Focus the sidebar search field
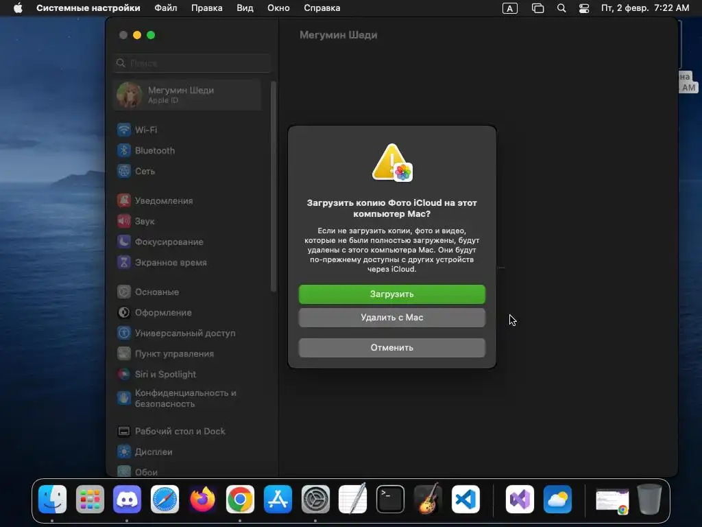Image resolution: width=702 pixels, height=527 pixels. 193,63
